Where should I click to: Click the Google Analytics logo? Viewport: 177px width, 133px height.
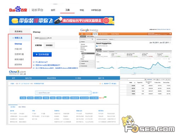(x=89, y=30)
